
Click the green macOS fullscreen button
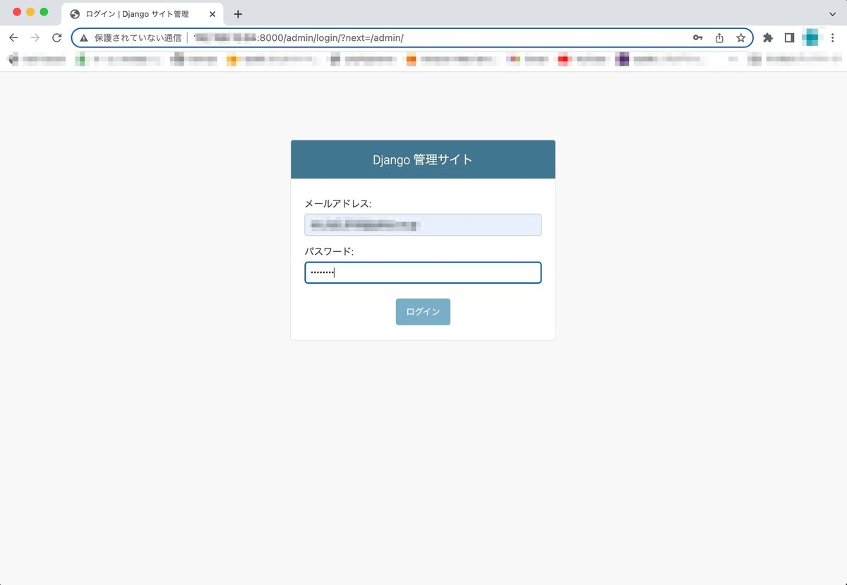pyautogui.click(x=44, y=12)
